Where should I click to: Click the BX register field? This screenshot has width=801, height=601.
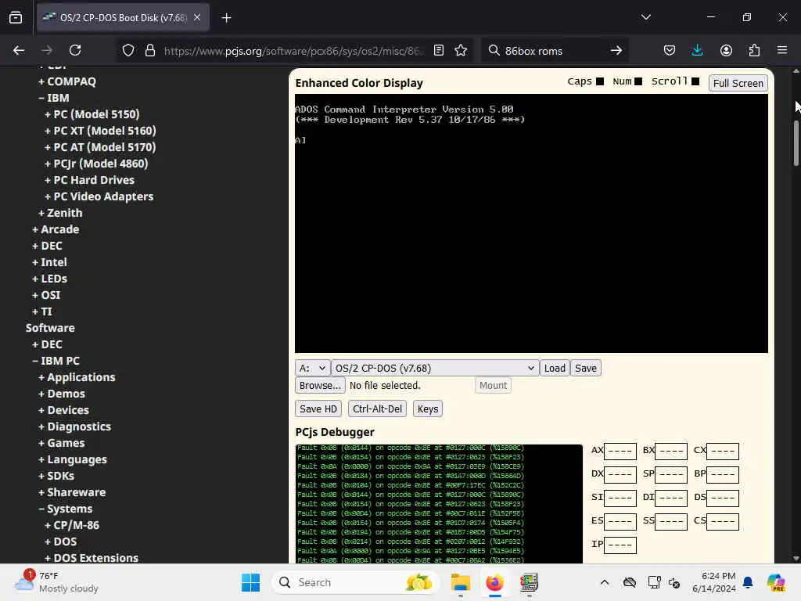(x=670, y=451)
